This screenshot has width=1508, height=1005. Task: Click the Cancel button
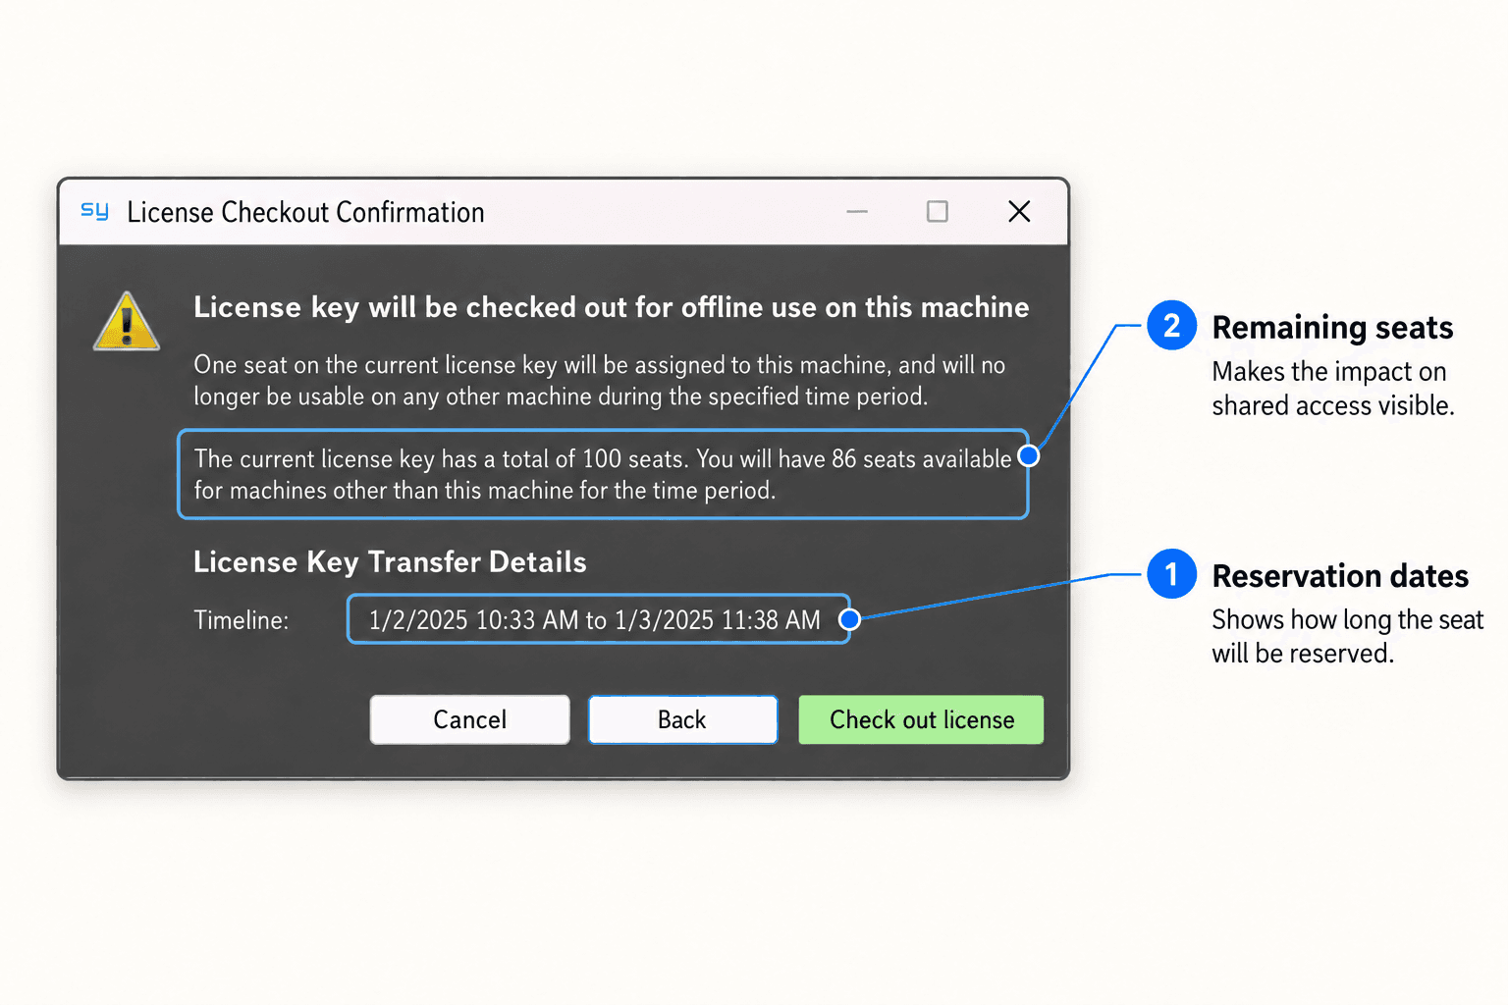pyautogui.click(x=469, y=719)
